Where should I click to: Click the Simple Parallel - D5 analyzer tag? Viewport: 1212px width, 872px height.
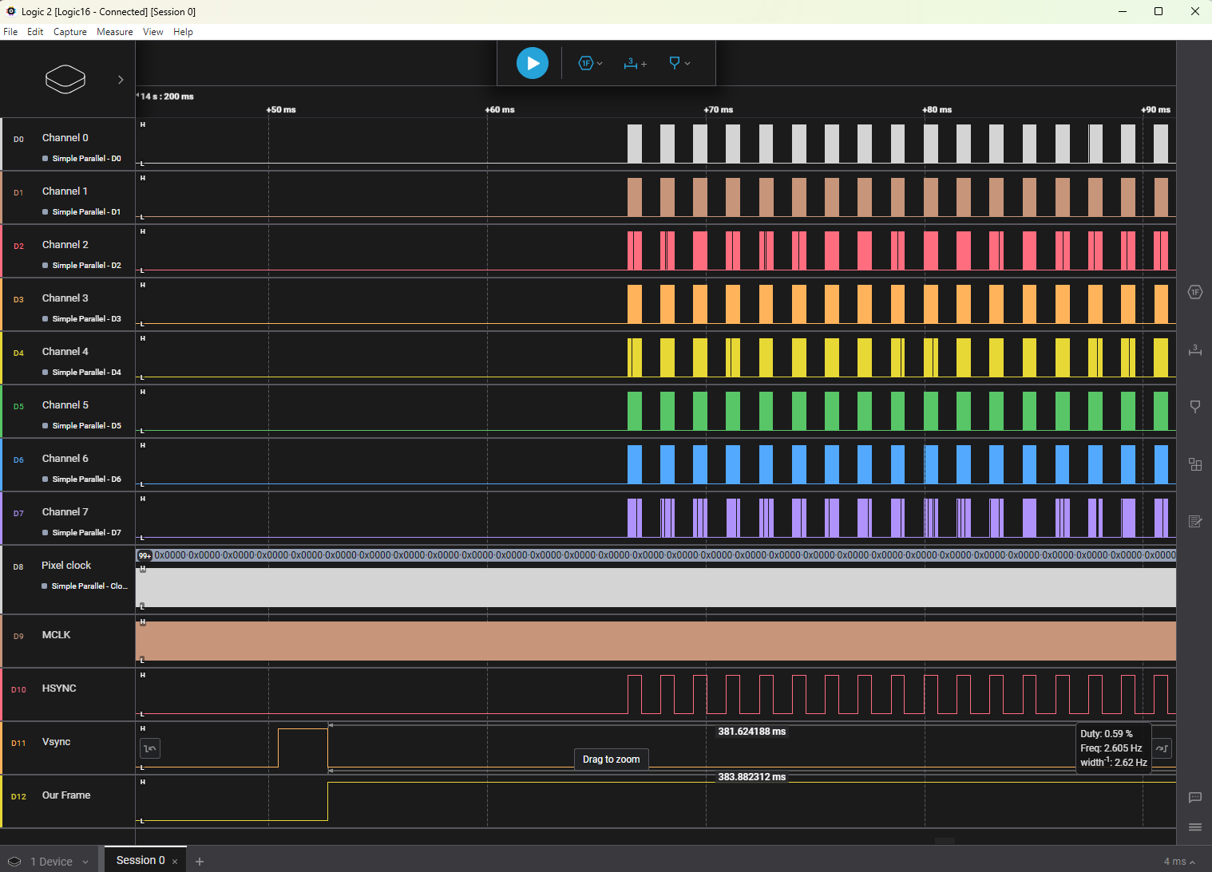coord(81,426)
